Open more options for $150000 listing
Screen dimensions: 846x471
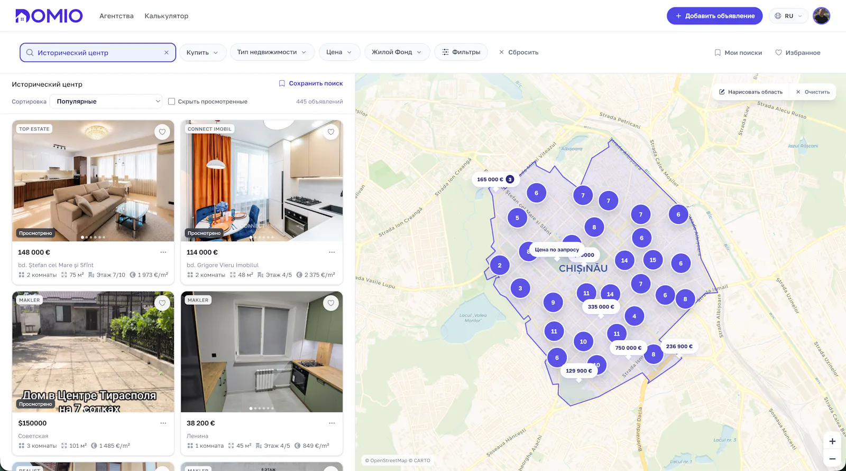(163, 423)
